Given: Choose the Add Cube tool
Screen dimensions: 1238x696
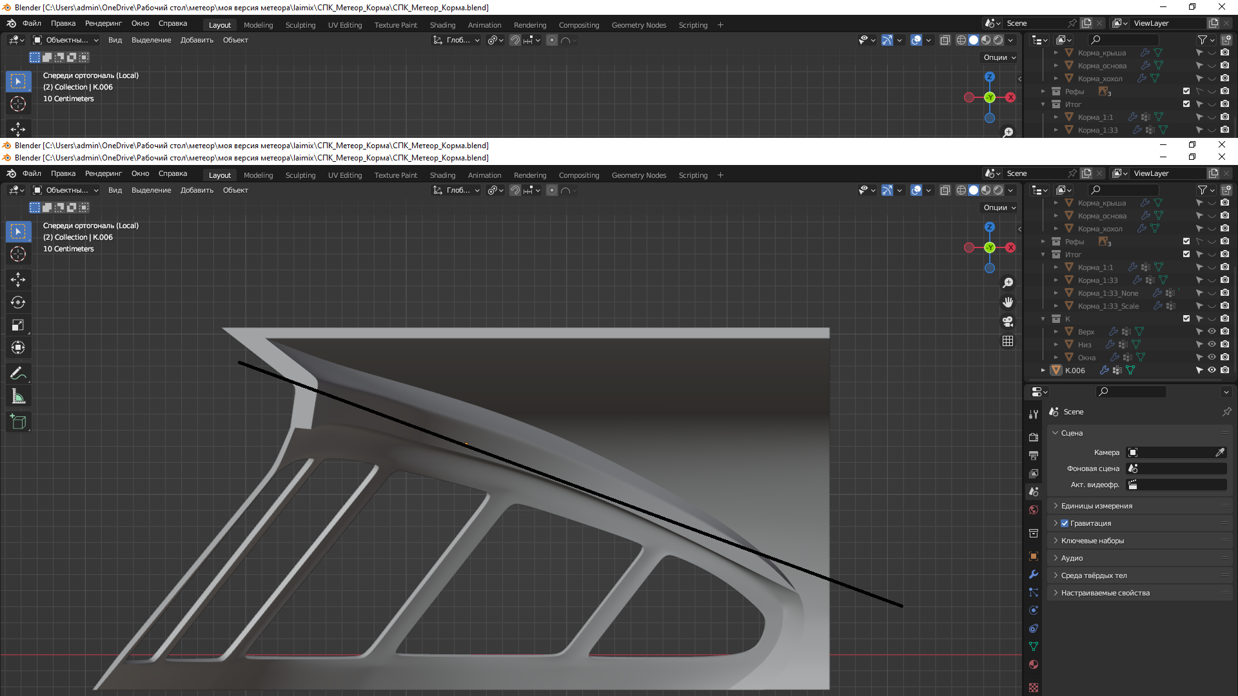Looking at the screenshot, I should 18,422.
